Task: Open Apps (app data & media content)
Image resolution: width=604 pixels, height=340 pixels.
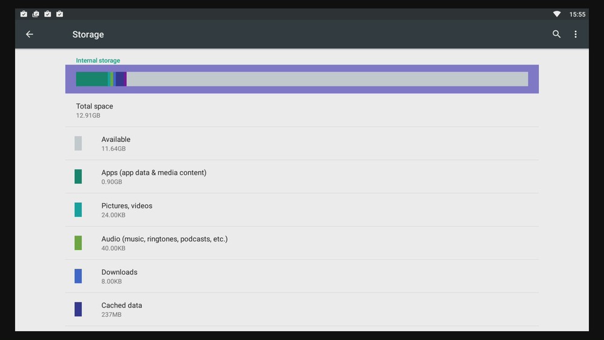Action: pos(301,177)
